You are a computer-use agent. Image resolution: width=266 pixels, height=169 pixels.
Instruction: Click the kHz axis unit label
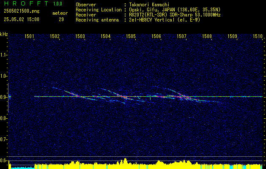(x=4, y=34)
